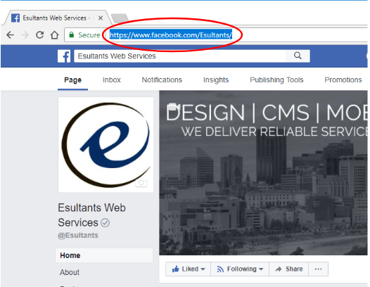Click the @Esultants username
This screenshot has width=370, height=287.
pyautogui.click(x=78, y=236)
